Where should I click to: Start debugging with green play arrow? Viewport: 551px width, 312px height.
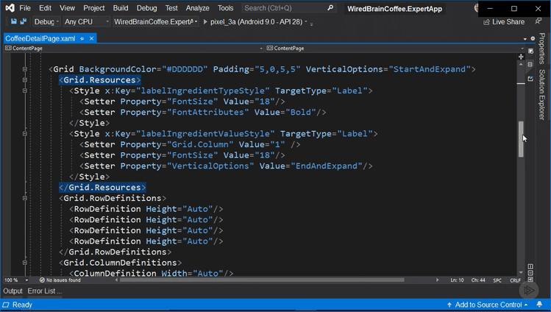pyautogui.click(x=205, y=22)
